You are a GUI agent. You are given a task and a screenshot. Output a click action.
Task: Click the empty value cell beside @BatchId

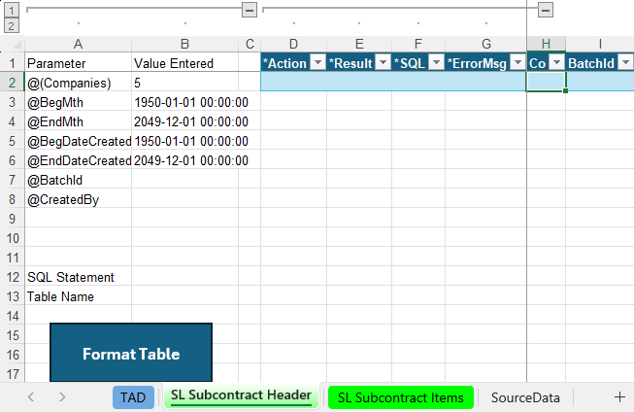point(184,180)
